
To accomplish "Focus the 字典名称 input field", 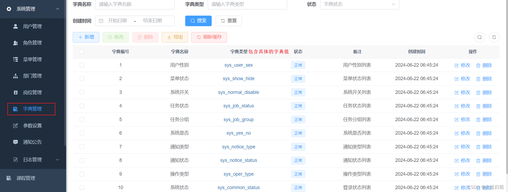I will click(x=135, y=4).
